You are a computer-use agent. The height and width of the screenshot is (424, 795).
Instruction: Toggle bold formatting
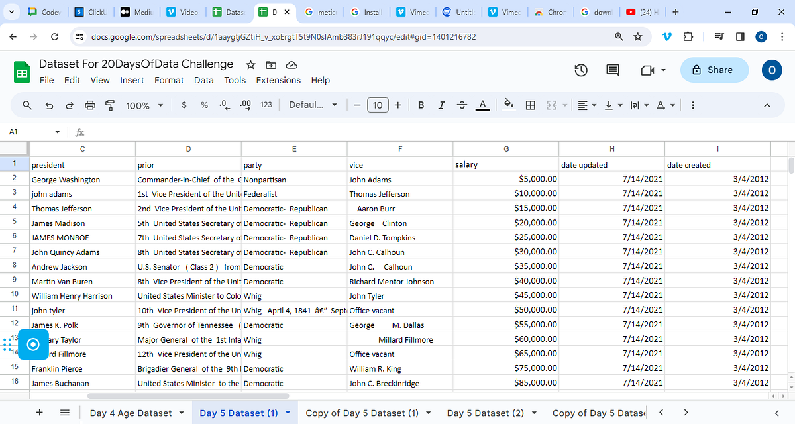(421, 105)
